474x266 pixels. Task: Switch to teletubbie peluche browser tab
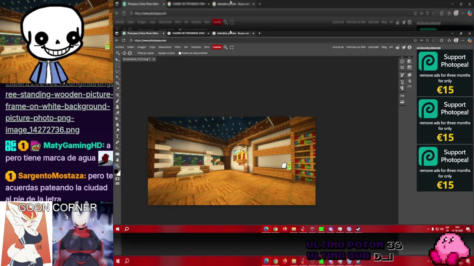pyautogui.click(x=233, y=33)
